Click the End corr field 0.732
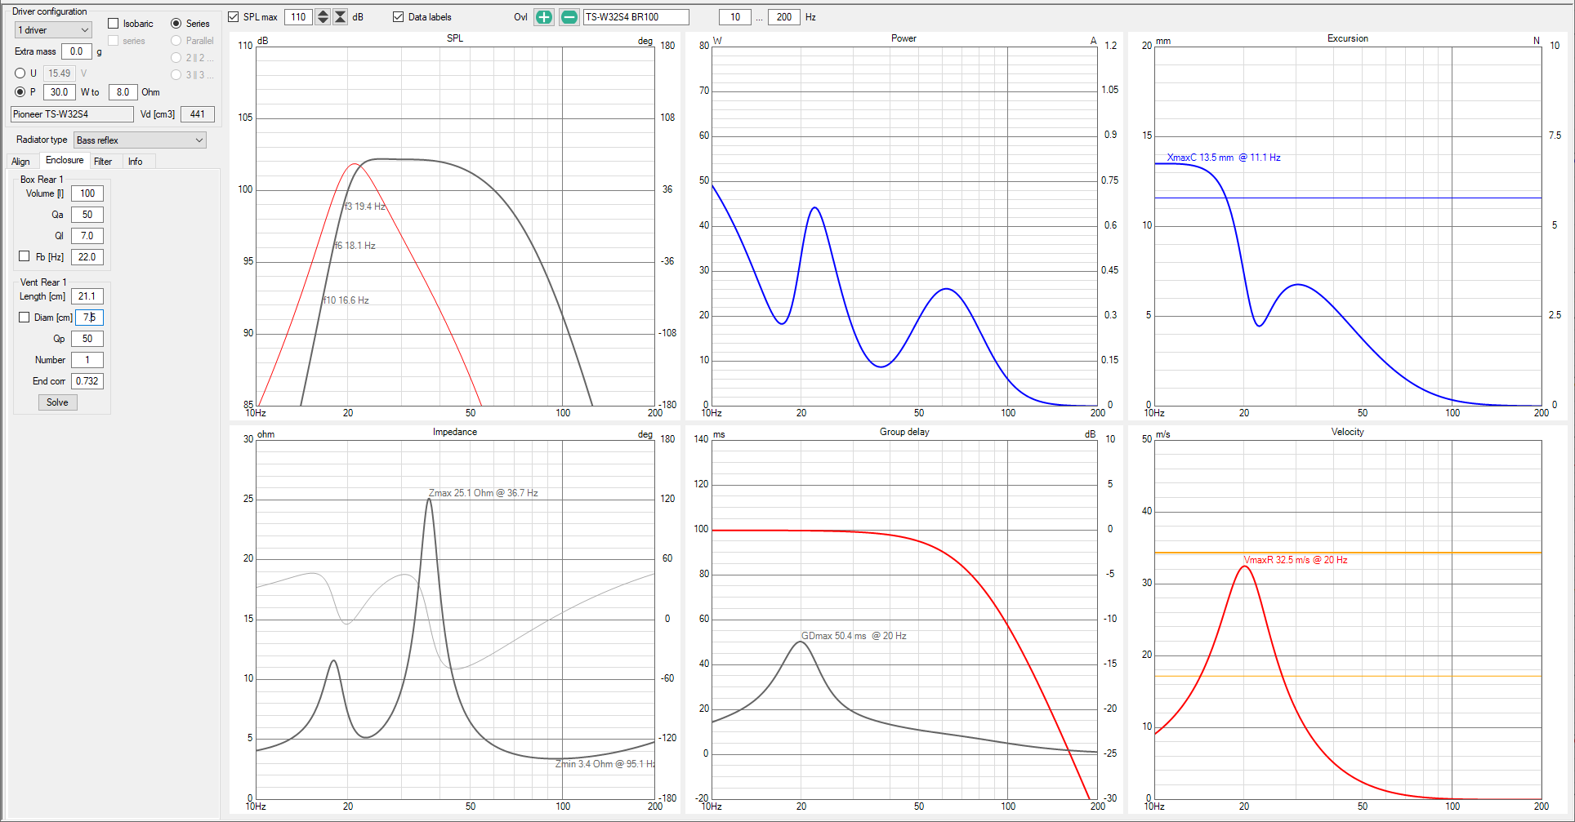Screen dimensions: 1575x822 tap(87, 381)
